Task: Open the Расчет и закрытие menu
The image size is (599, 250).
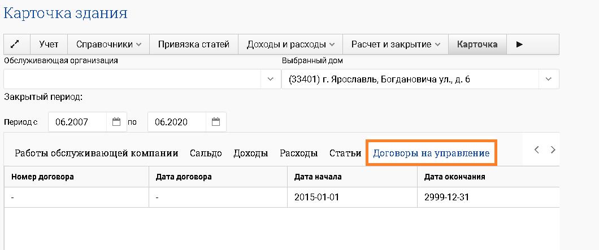Action: 396,44
